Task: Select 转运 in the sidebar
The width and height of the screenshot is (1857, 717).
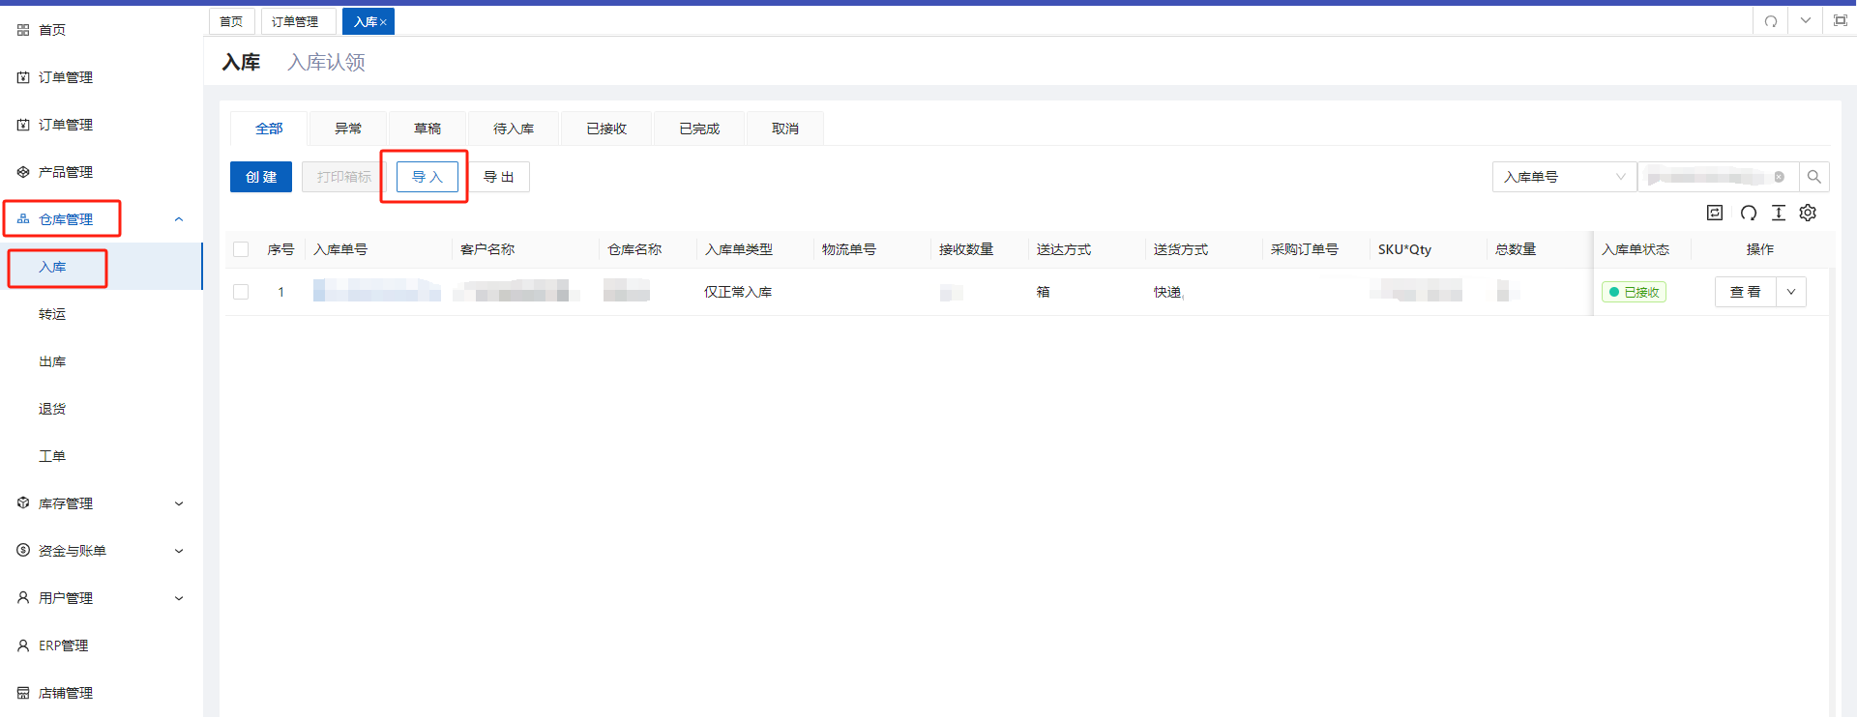Action: (52, 314)
